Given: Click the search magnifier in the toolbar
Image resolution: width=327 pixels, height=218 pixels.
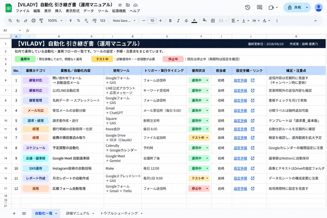Looking at the screenshot, I should (x=10, y=21).
